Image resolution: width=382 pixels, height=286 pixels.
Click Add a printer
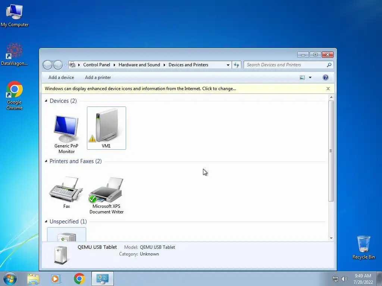pyautogui.click(x=98, y=77)
